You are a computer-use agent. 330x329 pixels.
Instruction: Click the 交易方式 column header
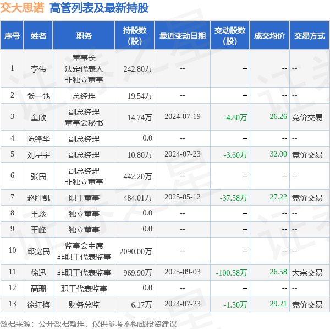[309, 35]
